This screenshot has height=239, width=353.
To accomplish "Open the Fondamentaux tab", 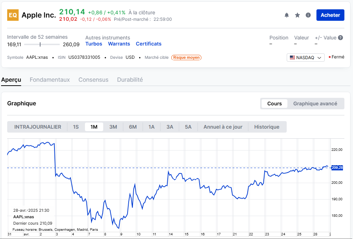I will click(x=50, y=80).
